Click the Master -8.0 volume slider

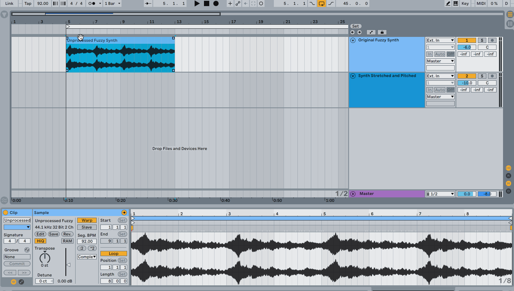click(487, 194)
